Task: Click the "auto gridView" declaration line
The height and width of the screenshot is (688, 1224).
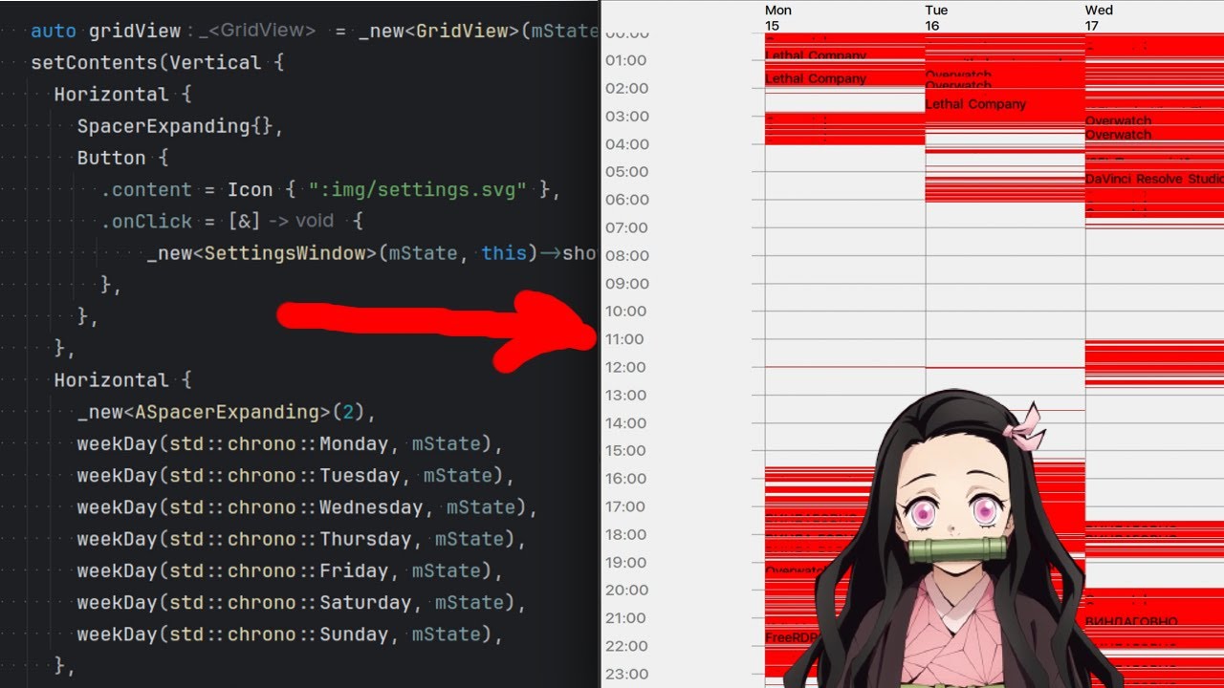Action: 315,31
